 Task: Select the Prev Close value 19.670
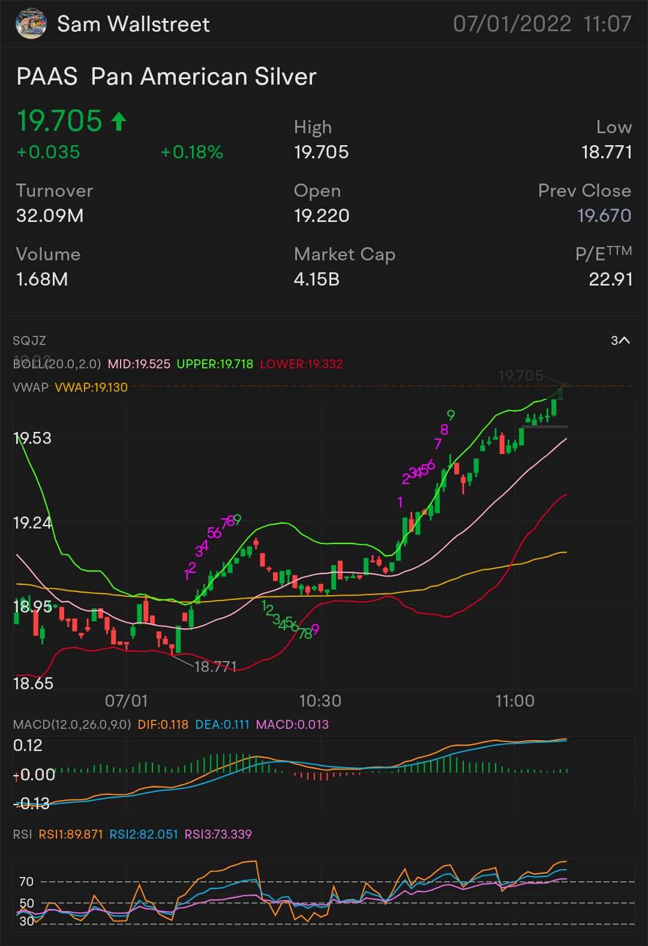pyautogui.click(x=604, y=215)
